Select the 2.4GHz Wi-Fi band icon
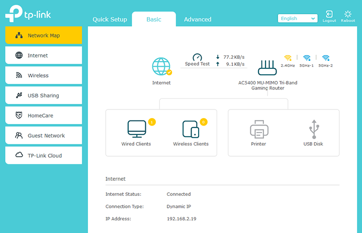 [288, 58]
